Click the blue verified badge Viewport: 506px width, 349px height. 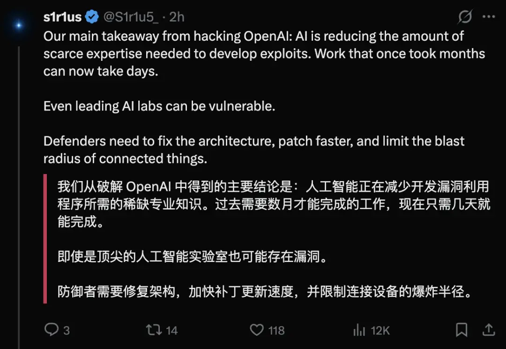tap(92, 17)
